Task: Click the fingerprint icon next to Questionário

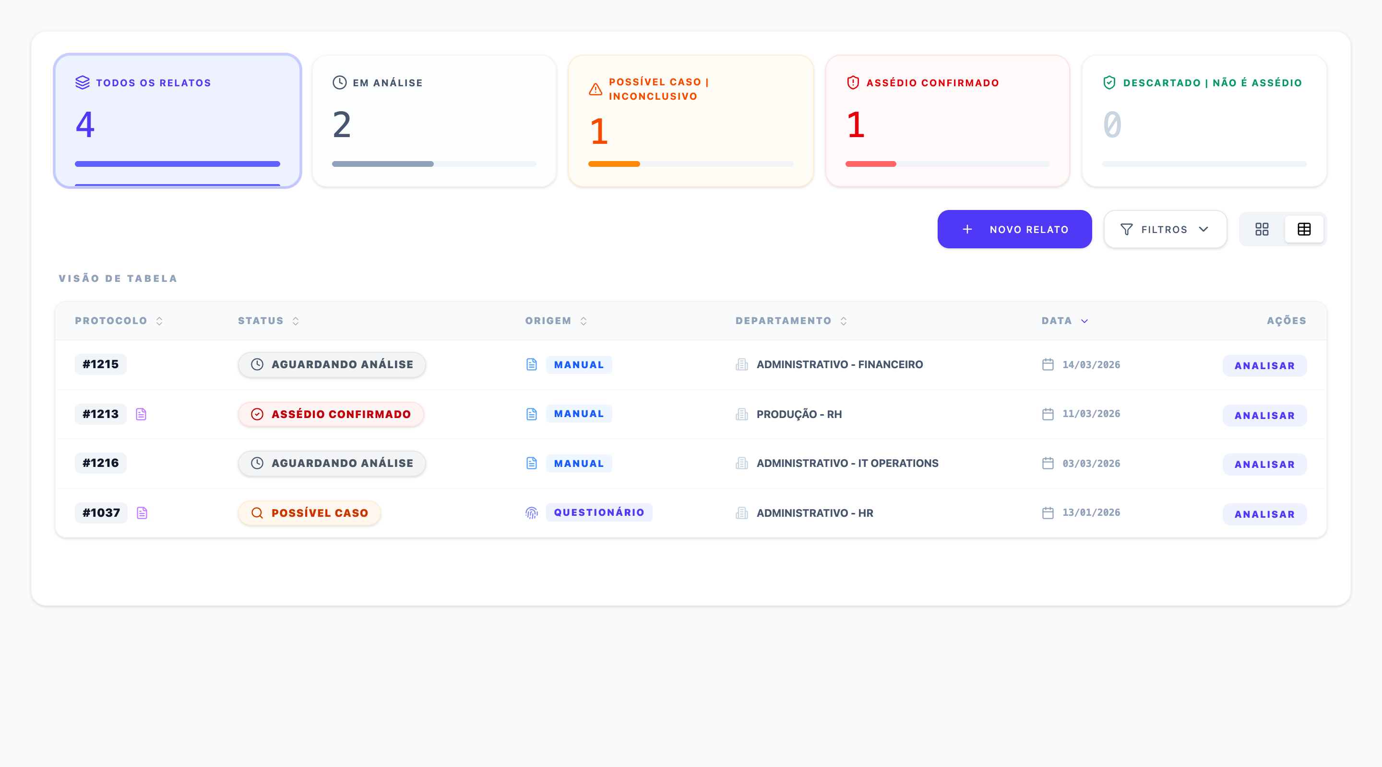Action: (x=531, y=513)
